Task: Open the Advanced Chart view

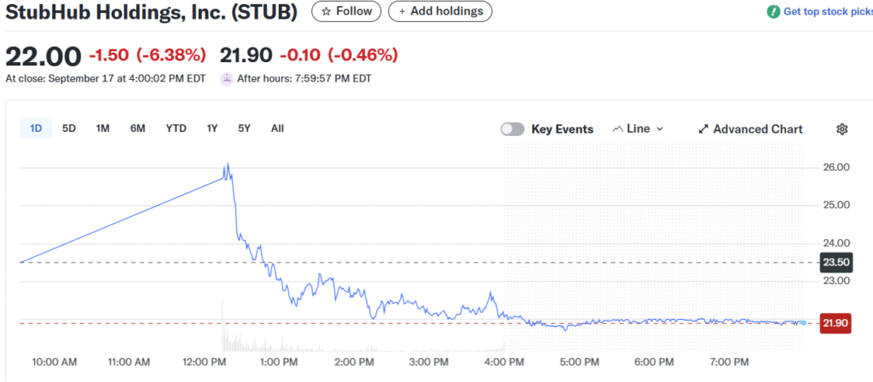Action: click(x=750, y=128)
